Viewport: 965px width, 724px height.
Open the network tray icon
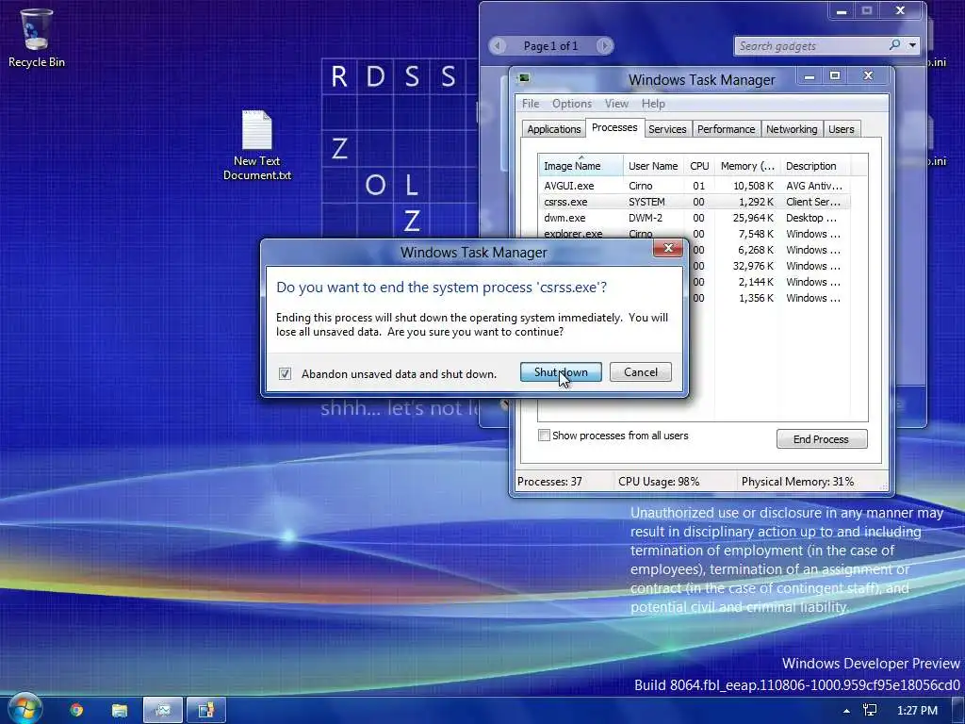[870, 711]
